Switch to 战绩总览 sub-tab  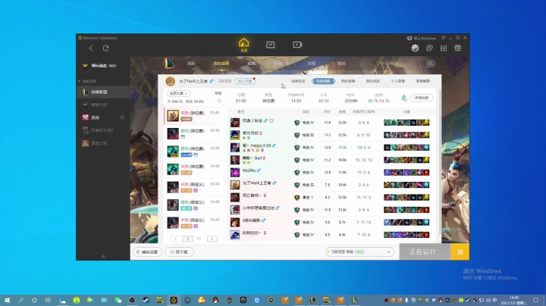(298, 81)
